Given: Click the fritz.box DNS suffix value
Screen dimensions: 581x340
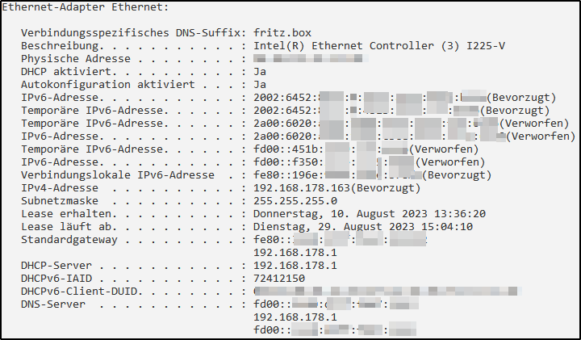Looking at the screenshot, I should tap(282, 32).
